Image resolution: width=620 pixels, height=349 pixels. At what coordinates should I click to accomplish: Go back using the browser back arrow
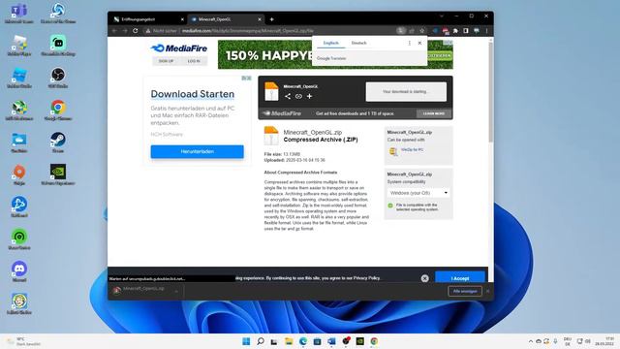pos(114,30)
